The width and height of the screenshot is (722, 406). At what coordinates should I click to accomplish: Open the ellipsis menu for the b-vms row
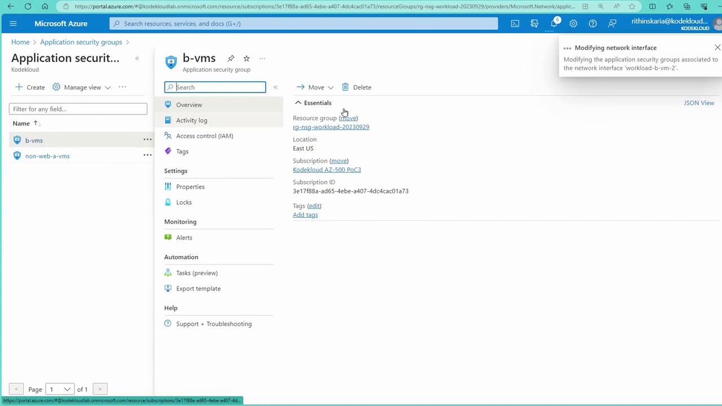(x=147, y=140)
